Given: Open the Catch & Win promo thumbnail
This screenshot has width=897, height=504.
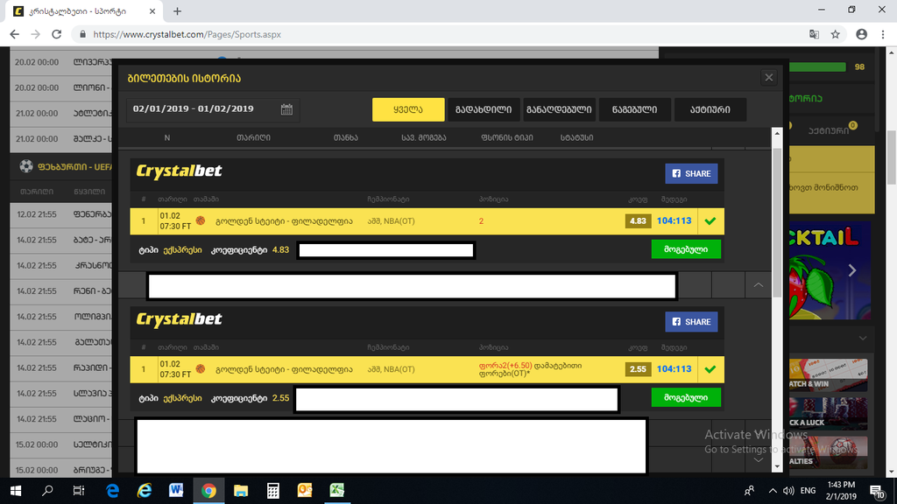Looking at the screenshot, I should pos(828,374).
